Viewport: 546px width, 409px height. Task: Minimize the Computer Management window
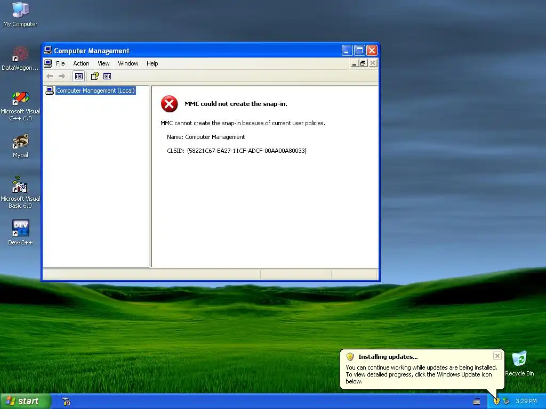(x=347, y=51)
